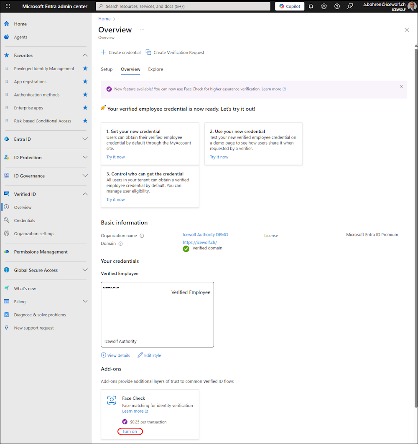Screen dimensions: 418x444
Task: Remove Risk-based Conditional Access favorite star
Action: [x=85, y=121]
